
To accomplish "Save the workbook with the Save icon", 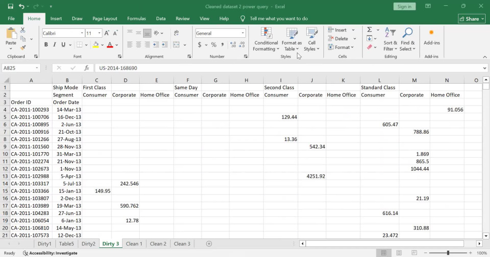I will coord(10,6).
